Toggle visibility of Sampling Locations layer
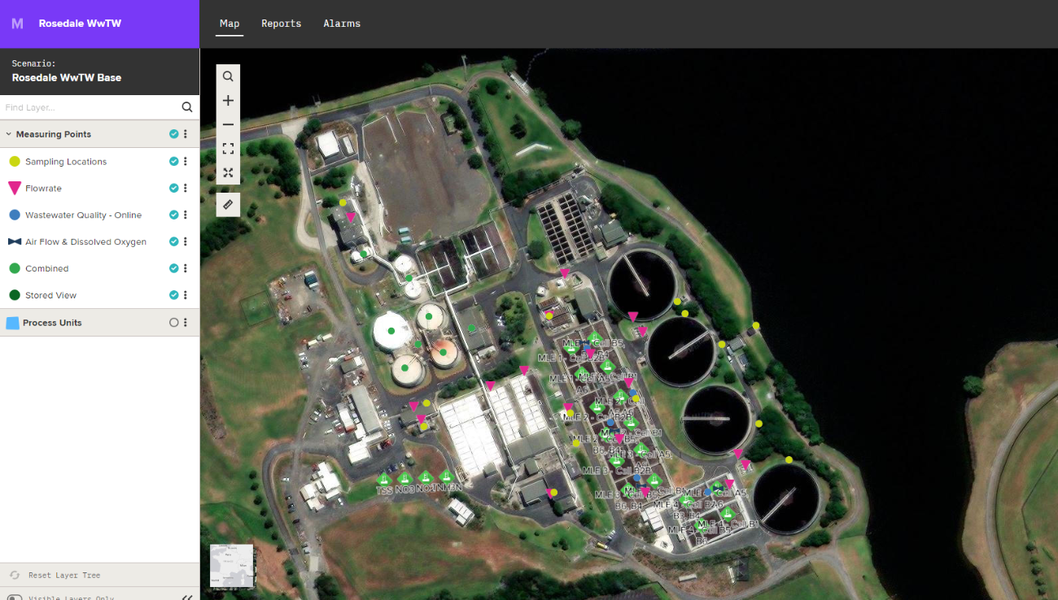 pyautogui.click(x=173, y=161)
